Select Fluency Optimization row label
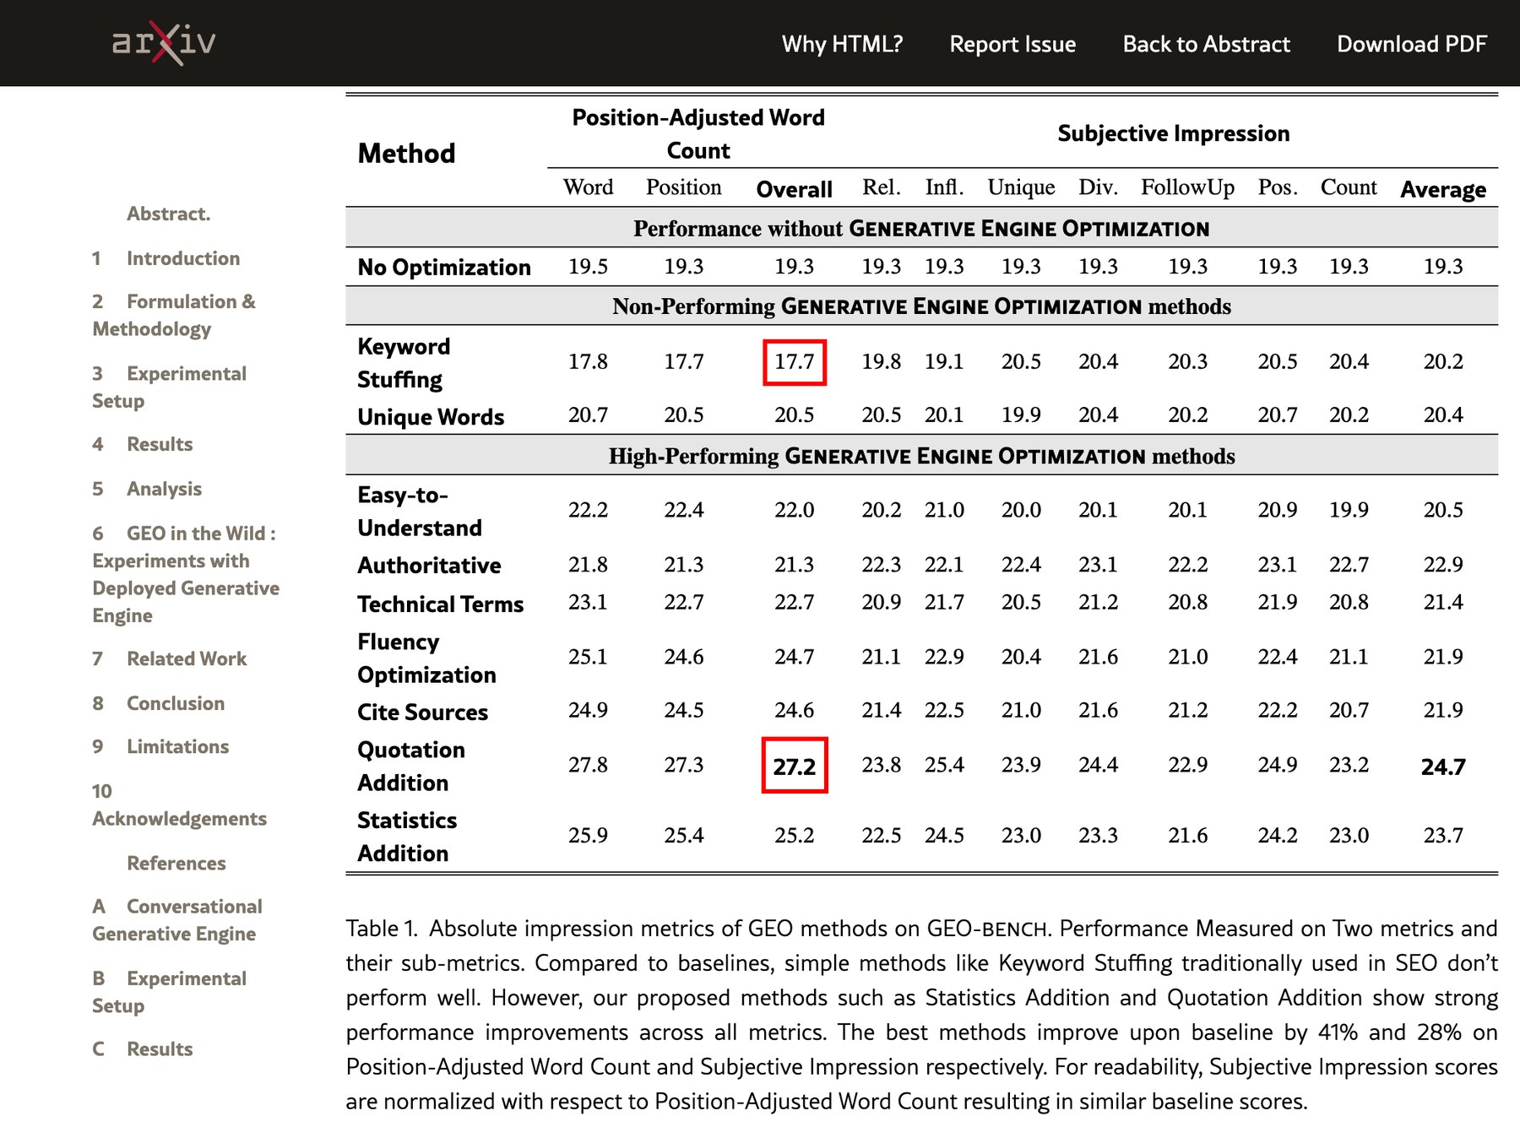The width and height of the screenshot is (1520, 1127). (x=426, y=658)
